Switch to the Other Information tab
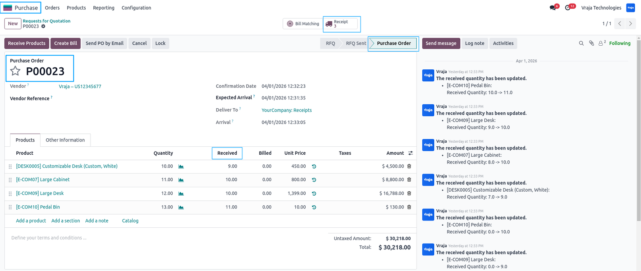The height and width of the screenshot is (271, 641). [65, 140]
